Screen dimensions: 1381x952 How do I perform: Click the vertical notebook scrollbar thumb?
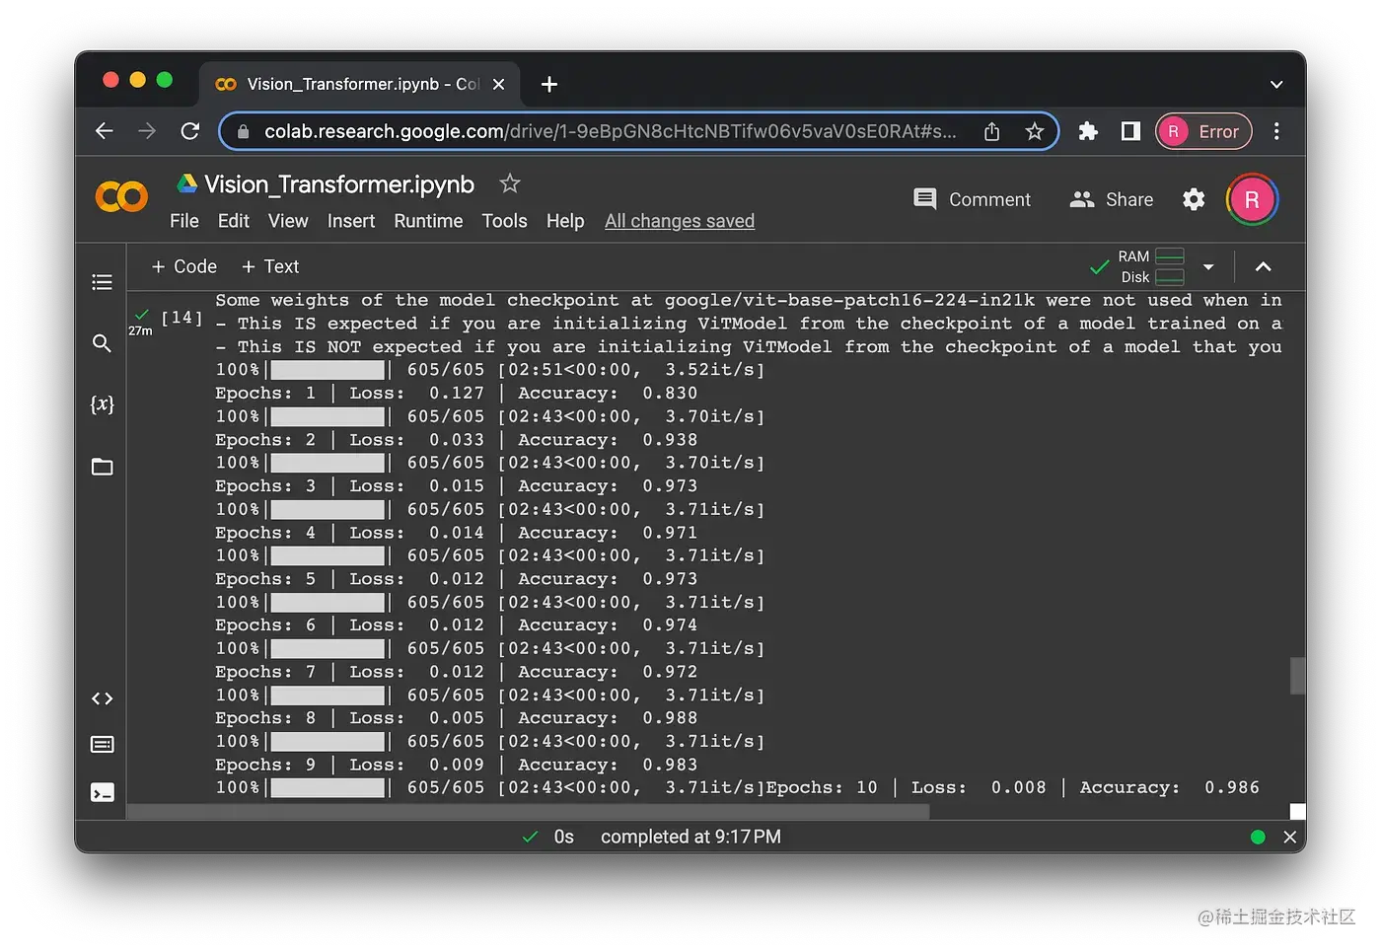point(1297,676)
